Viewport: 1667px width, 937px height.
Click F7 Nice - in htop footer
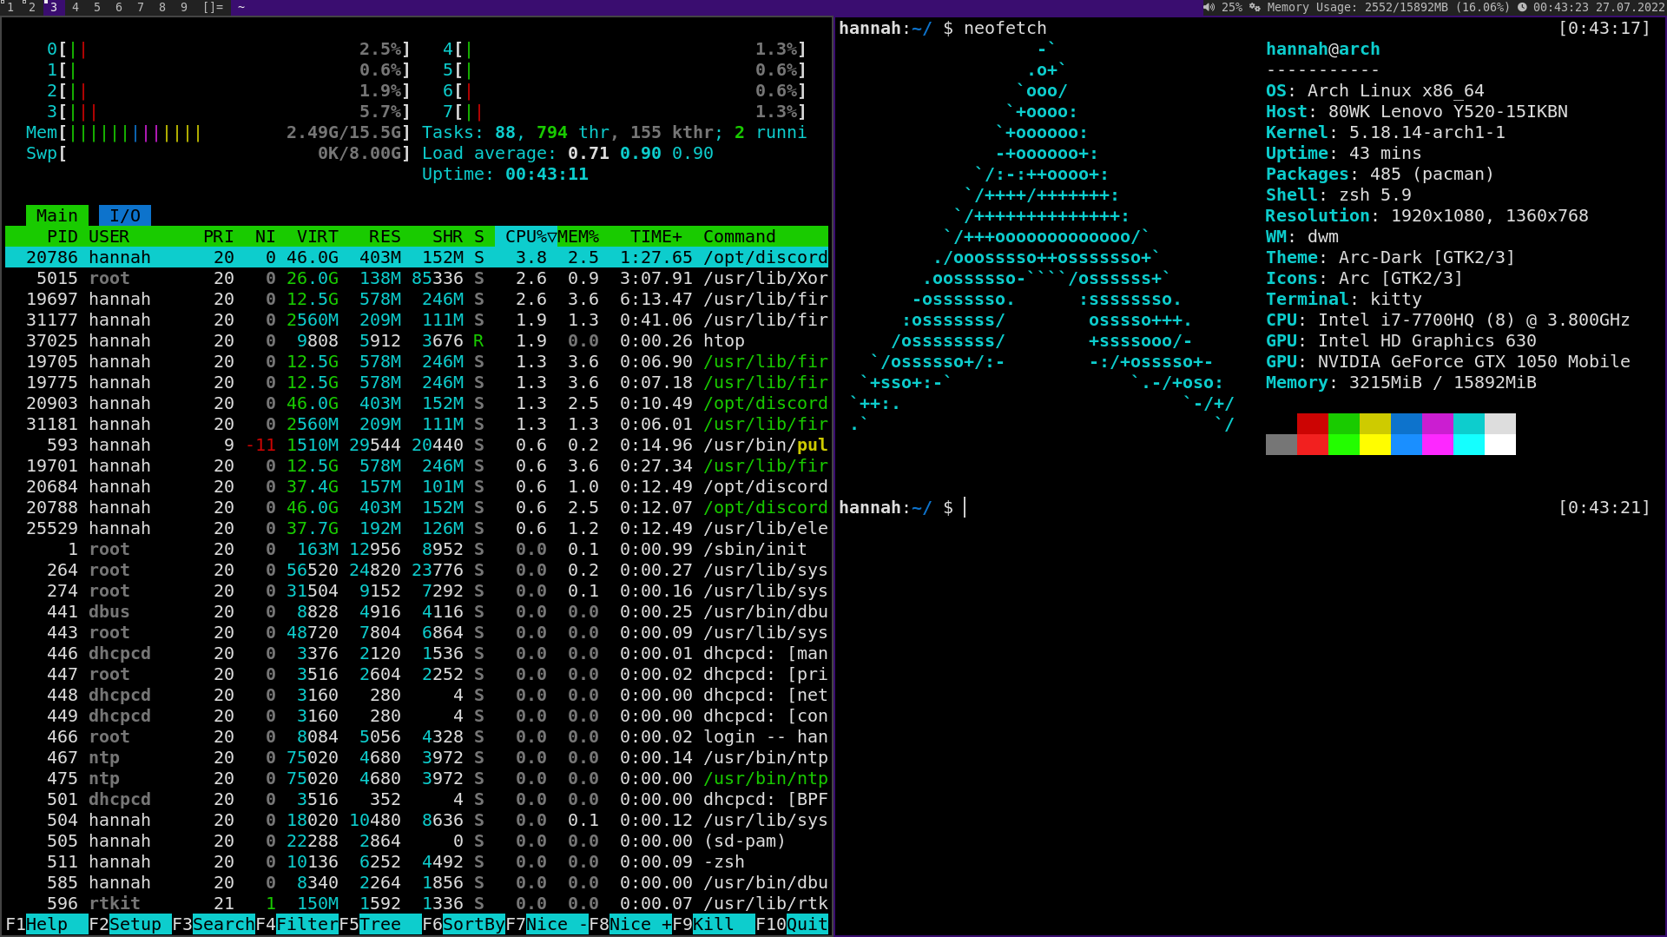[547, 924]
